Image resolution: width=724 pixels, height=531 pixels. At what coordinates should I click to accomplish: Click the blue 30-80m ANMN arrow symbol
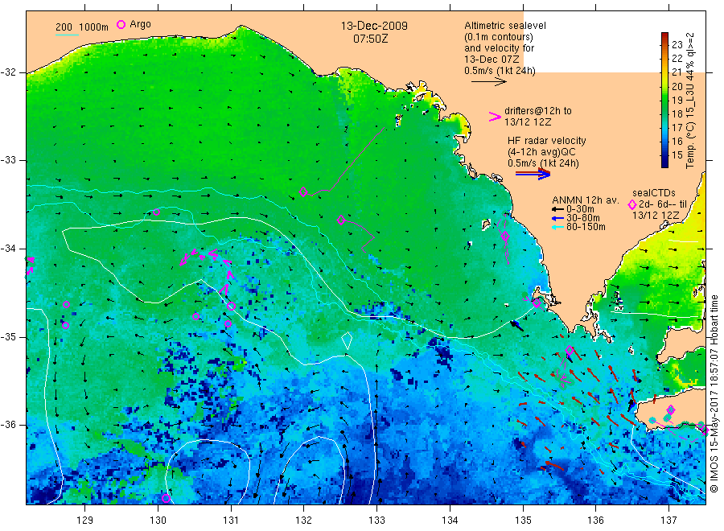(x=558, y=218)
